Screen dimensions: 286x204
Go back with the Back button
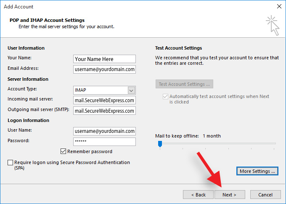click(198, 195)
